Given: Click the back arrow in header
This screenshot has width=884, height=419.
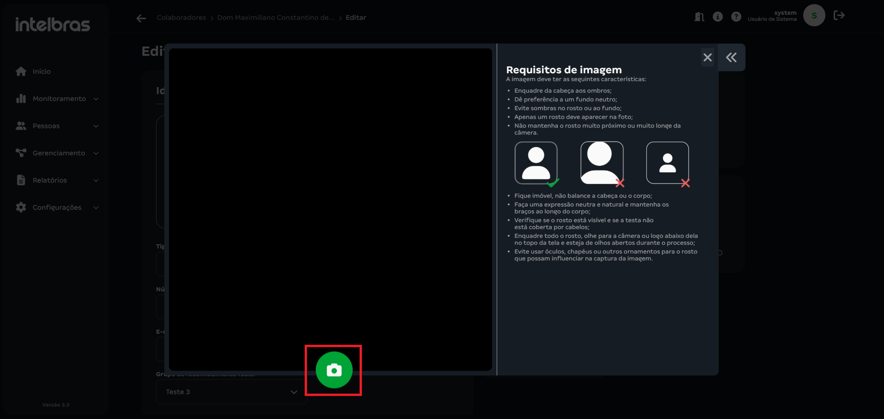Looking at the screenshot, I should (x=141, y=18).
